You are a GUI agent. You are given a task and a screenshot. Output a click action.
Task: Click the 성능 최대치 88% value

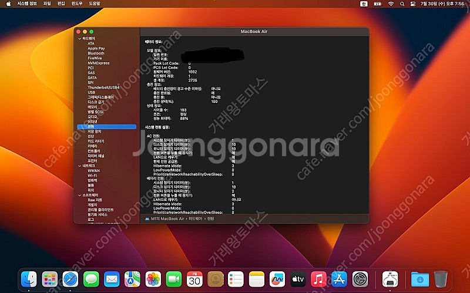tap(184, 119)
